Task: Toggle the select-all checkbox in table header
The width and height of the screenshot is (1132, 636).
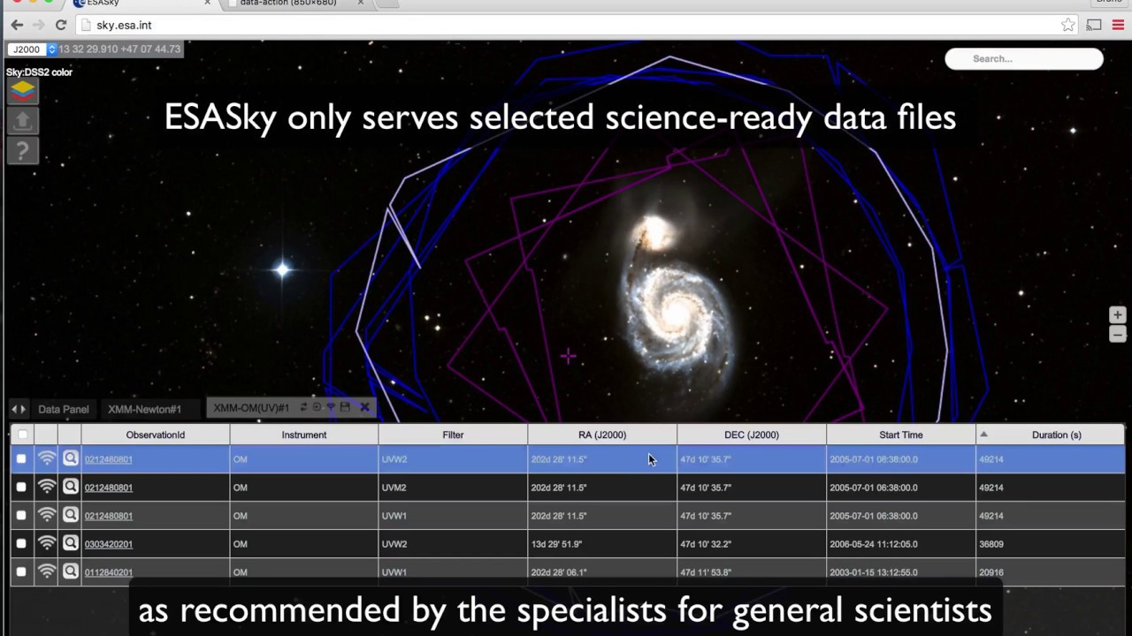Action: click(22, 435)
